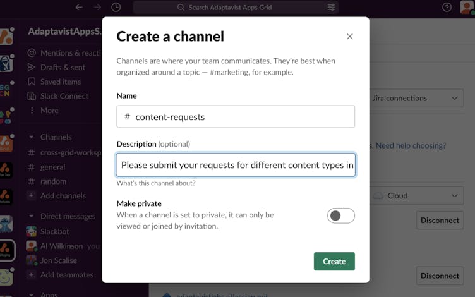Switch to the black workspace icon beside general

coord(6,170)
